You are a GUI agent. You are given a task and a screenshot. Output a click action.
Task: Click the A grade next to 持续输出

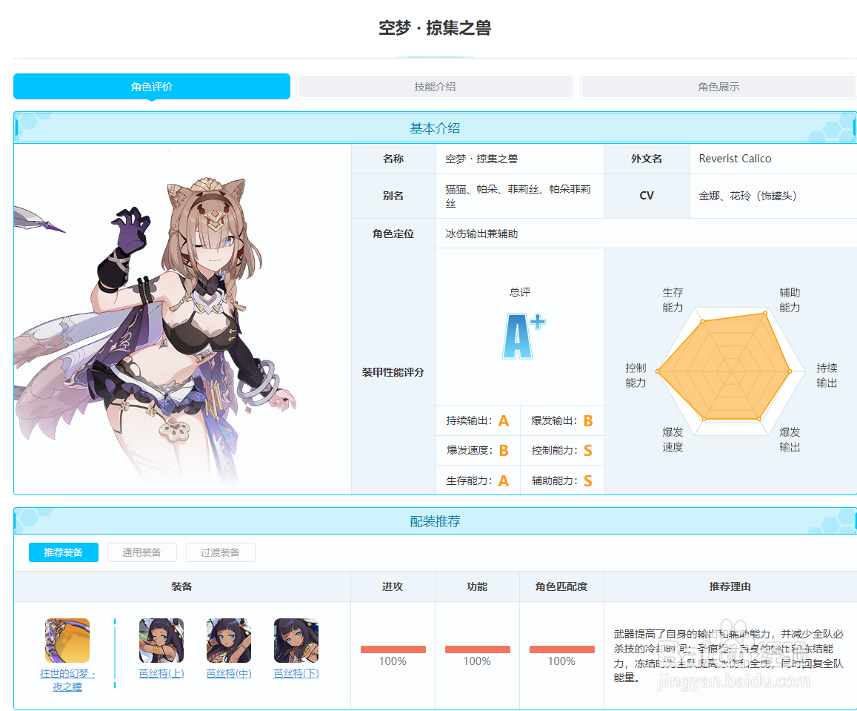504,420
